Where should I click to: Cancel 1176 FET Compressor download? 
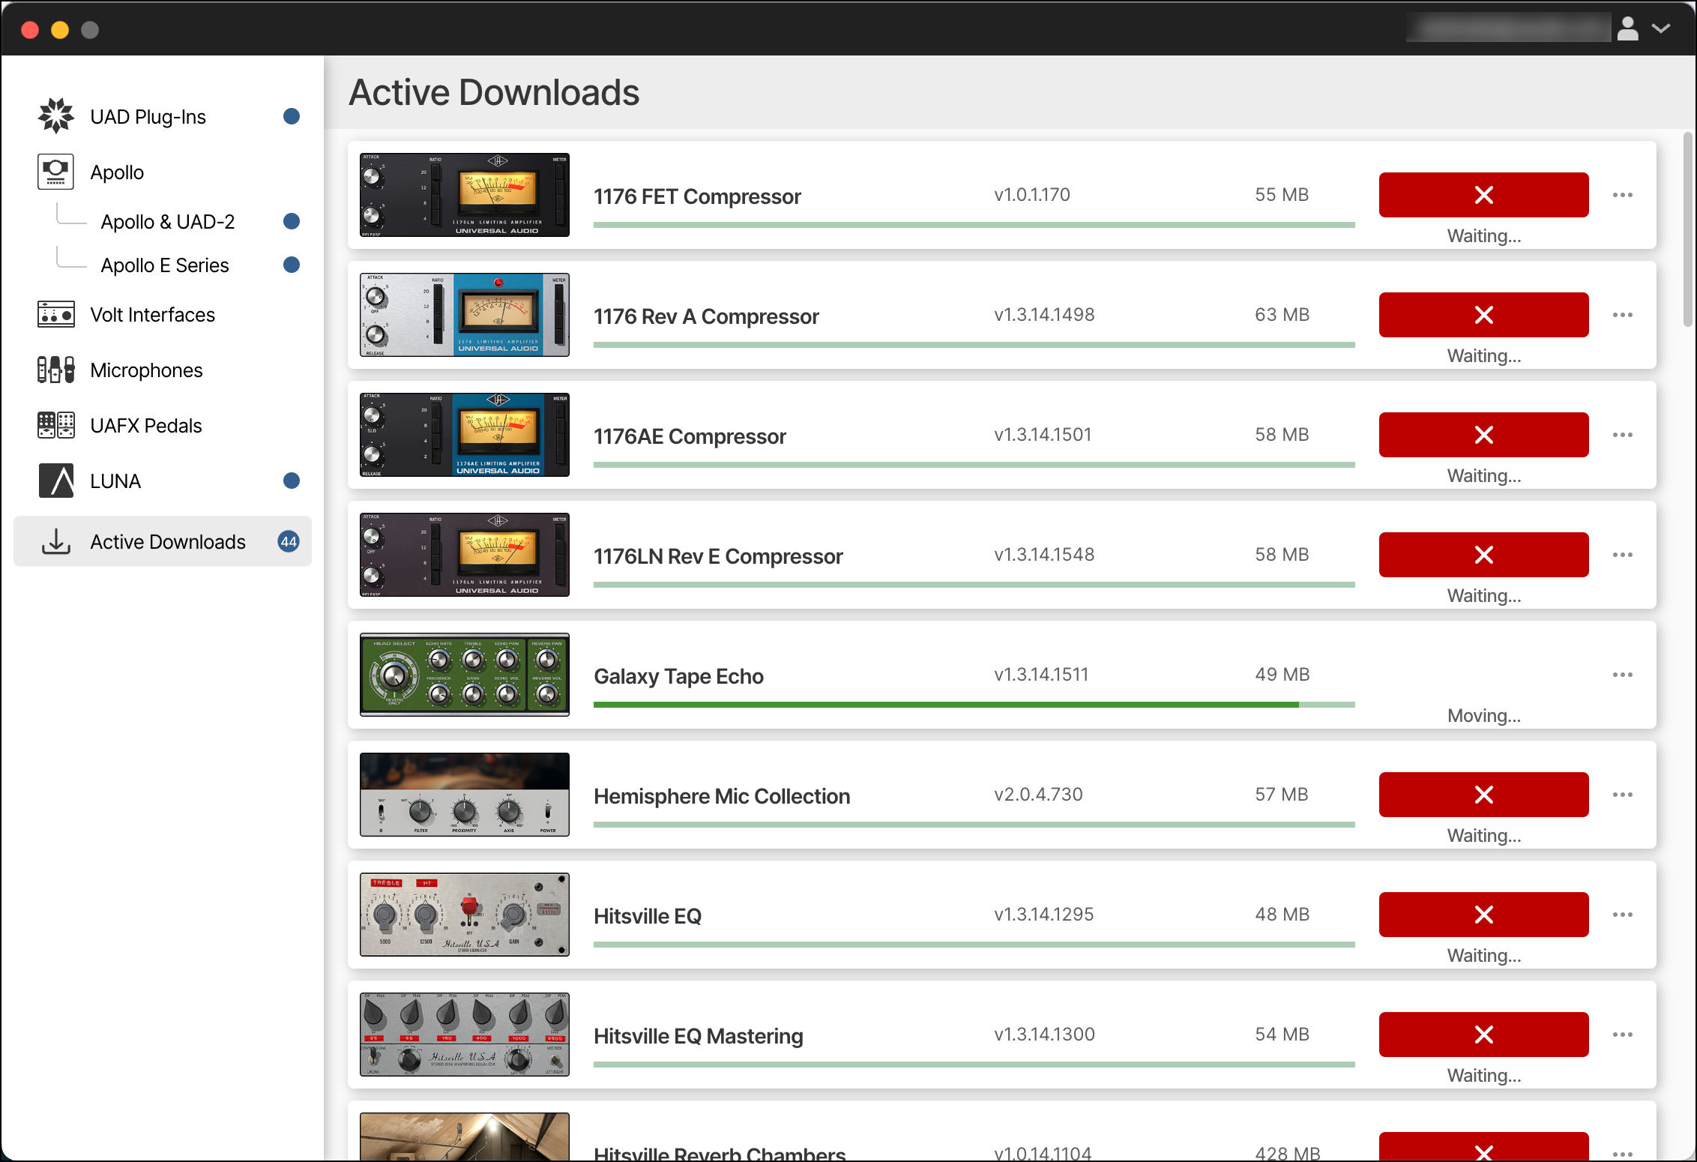pos(1483,195)
